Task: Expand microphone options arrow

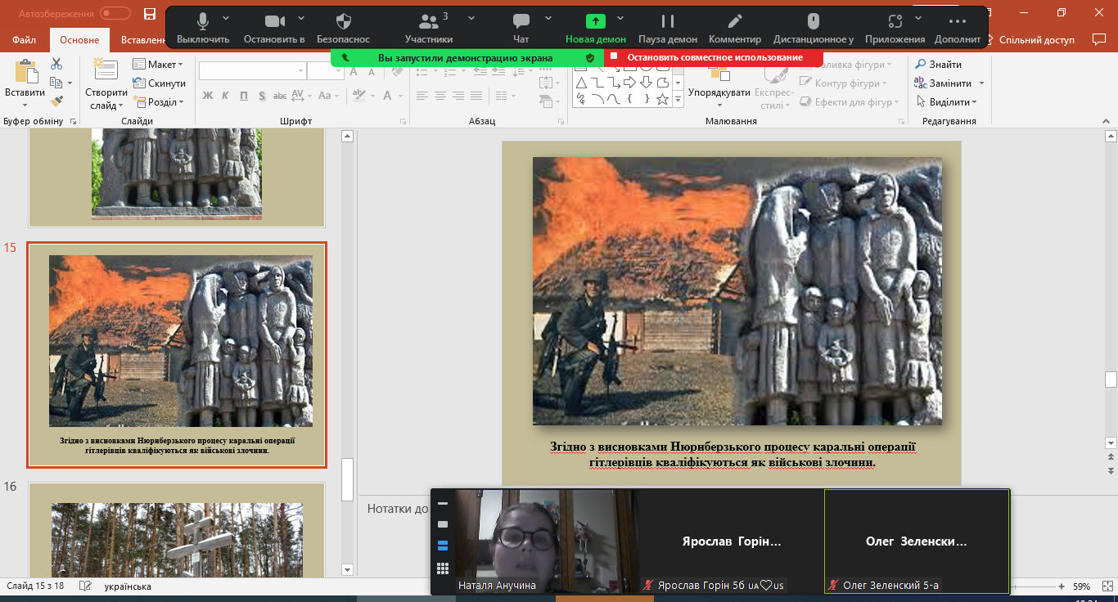Action: click(226, 18)
